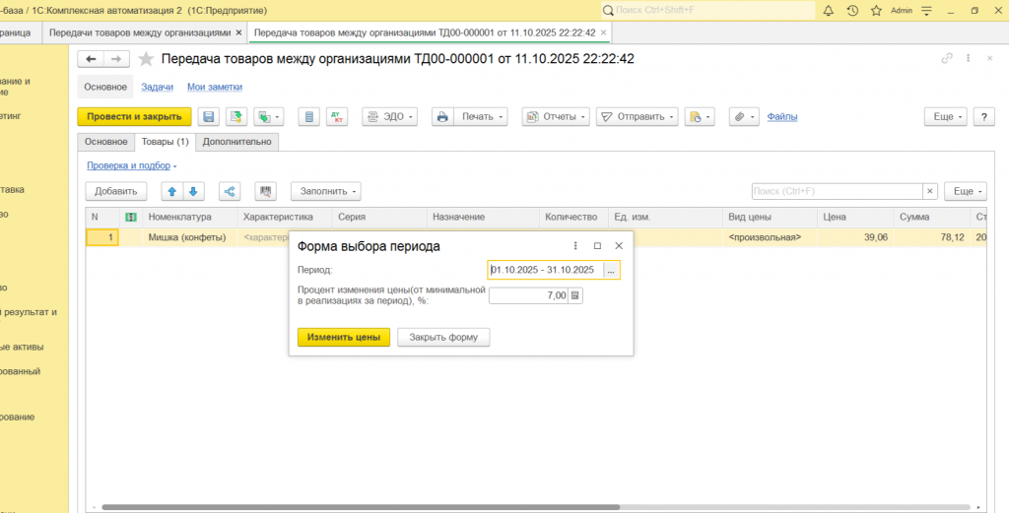This screenshot has width=1009, height=513.
Task: Click the barcode search icon
Action: pyautogui.click(x=265, y=191)
